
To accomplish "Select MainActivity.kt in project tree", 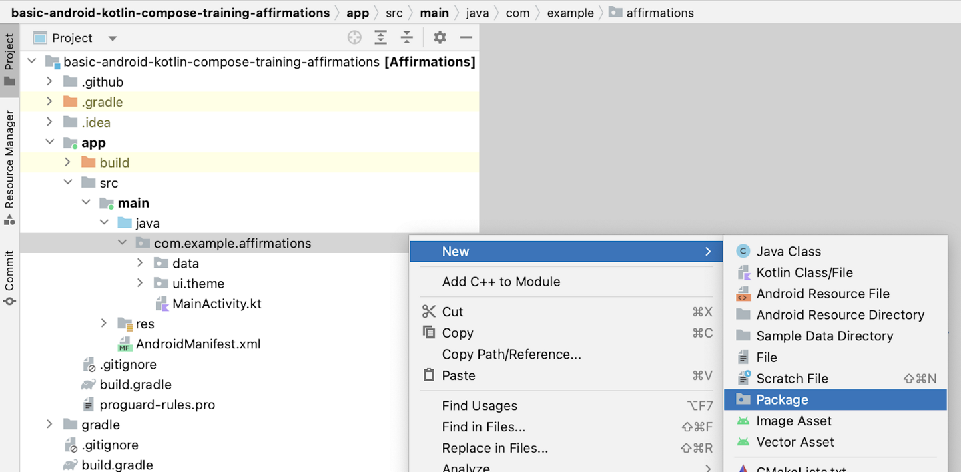I will [x=216, y=304].
